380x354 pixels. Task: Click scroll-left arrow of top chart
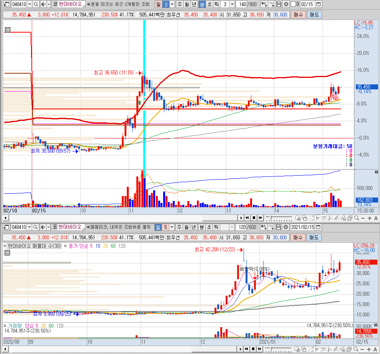pos(6,218)
